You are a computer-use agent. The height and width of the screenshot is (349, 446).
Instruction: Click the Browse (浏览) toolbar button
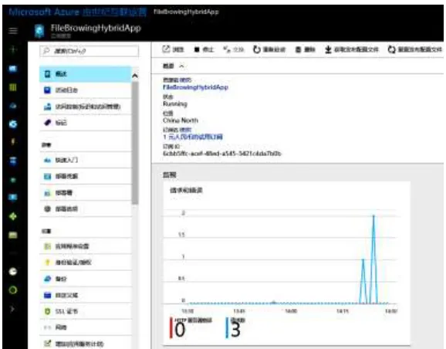coord(173,49)
